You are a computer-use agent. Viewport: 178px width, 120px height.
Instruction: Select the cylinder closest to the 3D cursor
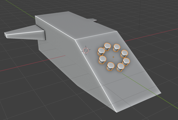[x=101, y=52]
